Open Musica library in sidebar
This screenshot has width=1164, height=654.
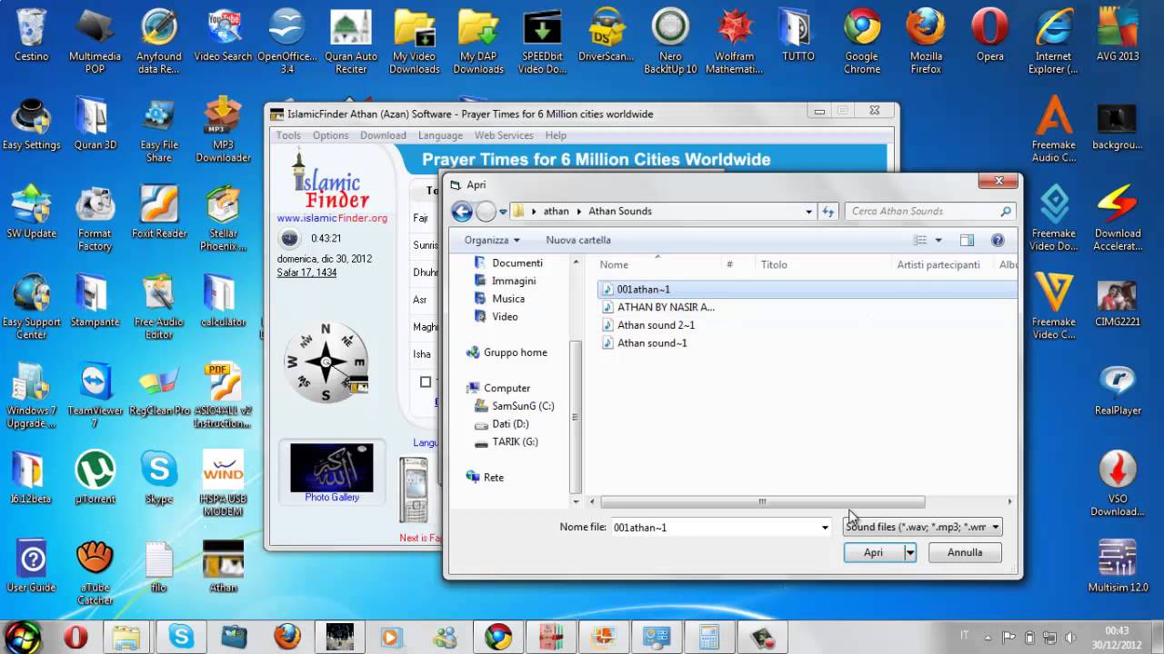[x=508, y=299]
